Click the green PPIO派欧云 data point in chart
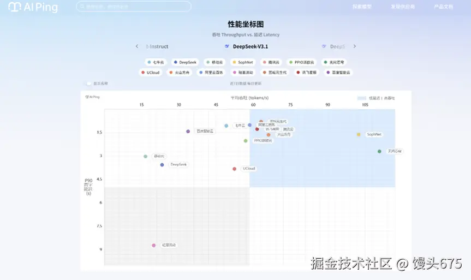471x280 pixels. 246,141
